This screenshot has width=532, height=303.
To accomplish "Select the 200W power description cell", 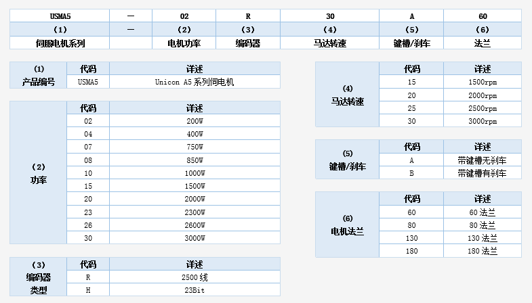I will click(195, 121).
